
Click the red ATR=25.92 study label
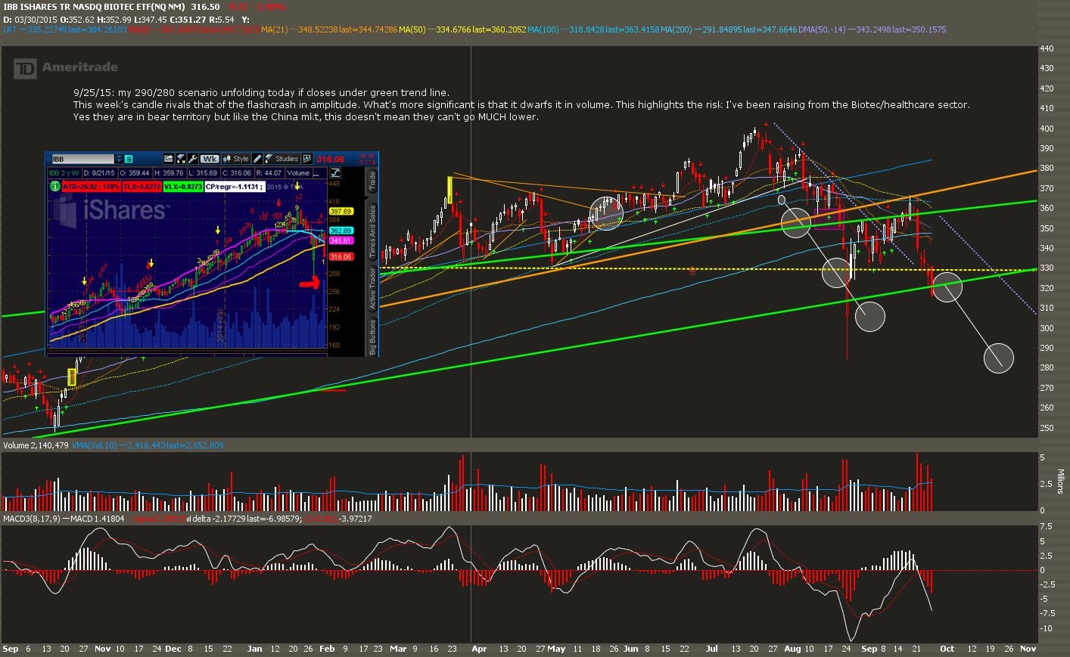click(x=92, y=187)
